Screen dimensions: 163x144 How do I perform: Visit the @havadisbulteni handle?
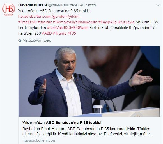63,5
